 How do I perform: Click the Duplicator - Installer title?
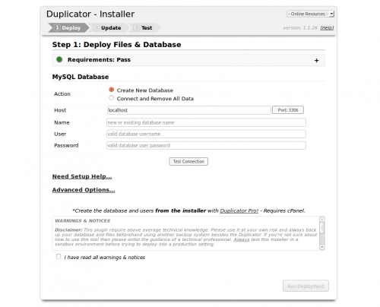(90, 14)
